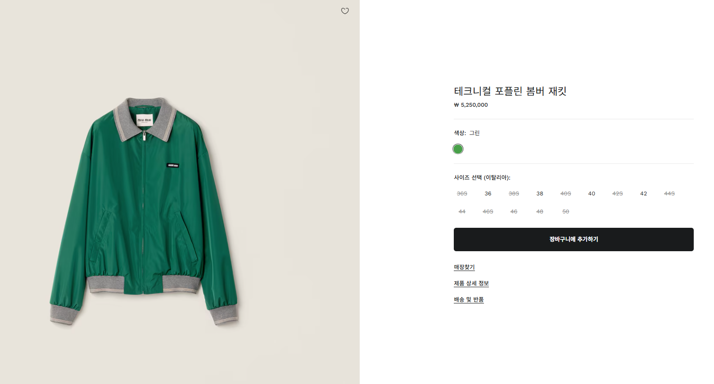
Task: Expand 제품 상세 정보 product details
Action: [x=471, y=283]
